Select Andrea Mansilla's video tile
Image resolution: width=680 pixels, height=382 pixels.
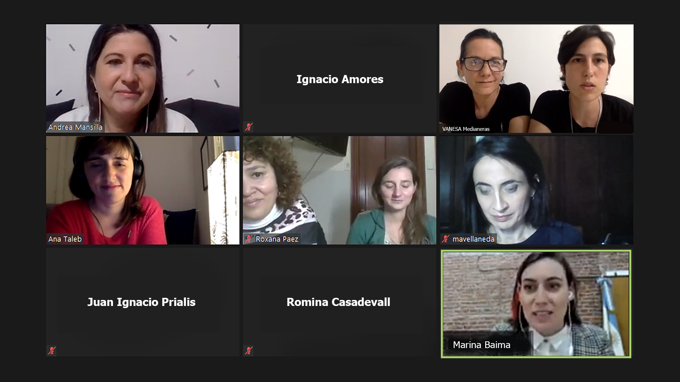point(143,78)
